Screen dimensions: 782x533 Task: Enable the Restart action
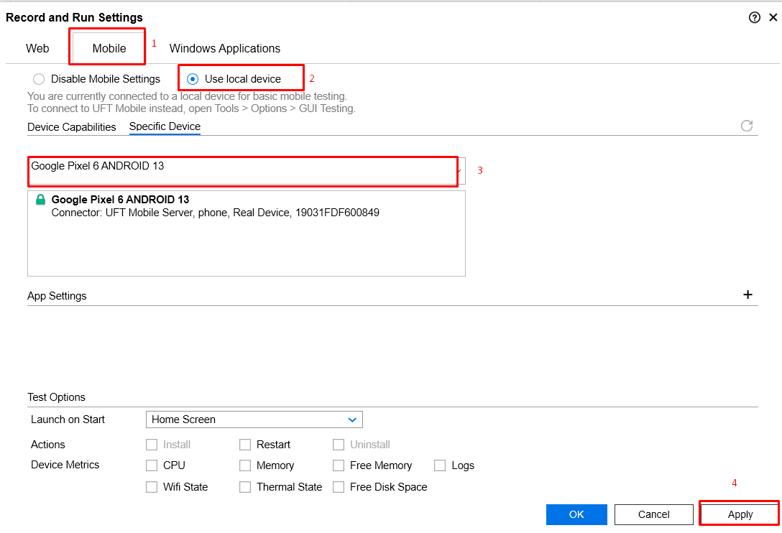click(245, 445)
